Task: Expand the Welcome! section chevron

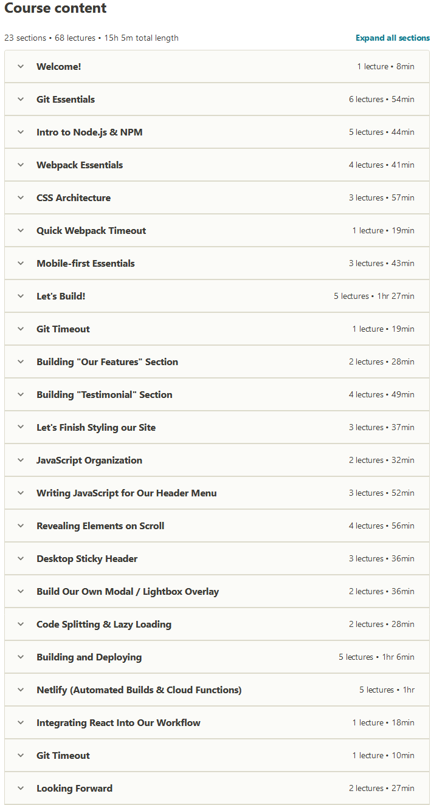Action: [x=21, y=66]
